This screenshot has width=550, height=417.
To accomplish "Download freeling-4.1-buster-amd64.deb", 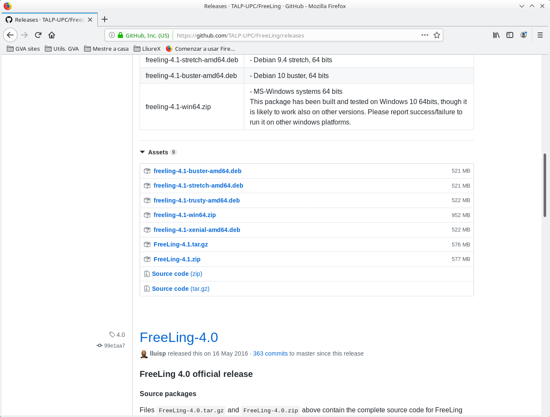I will (197, 171).
